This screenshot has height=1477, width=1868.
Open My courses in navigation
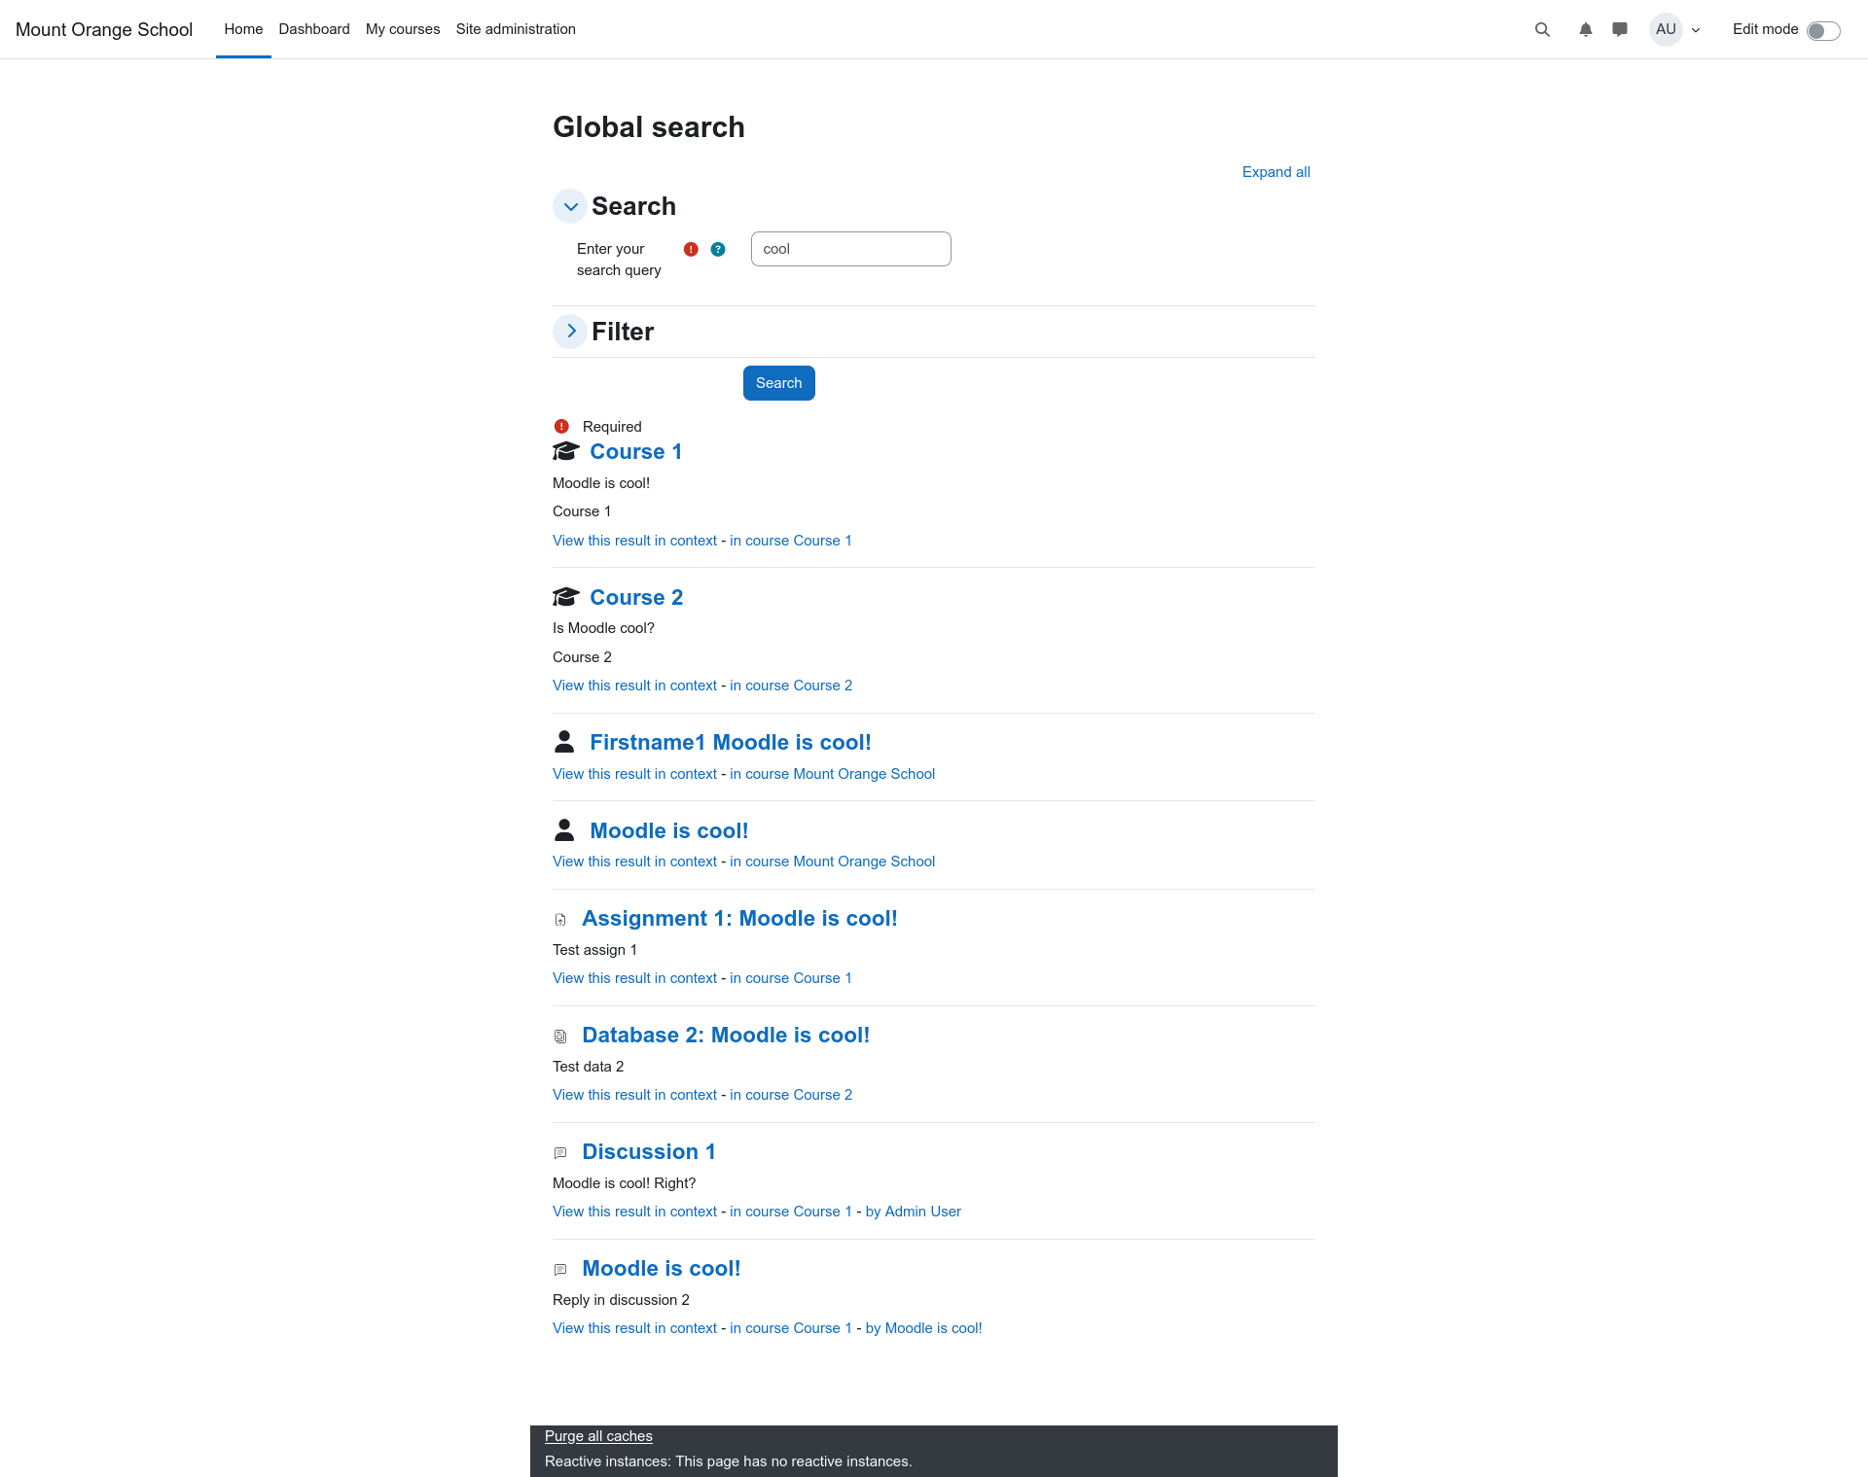click(x=403, y=29)
